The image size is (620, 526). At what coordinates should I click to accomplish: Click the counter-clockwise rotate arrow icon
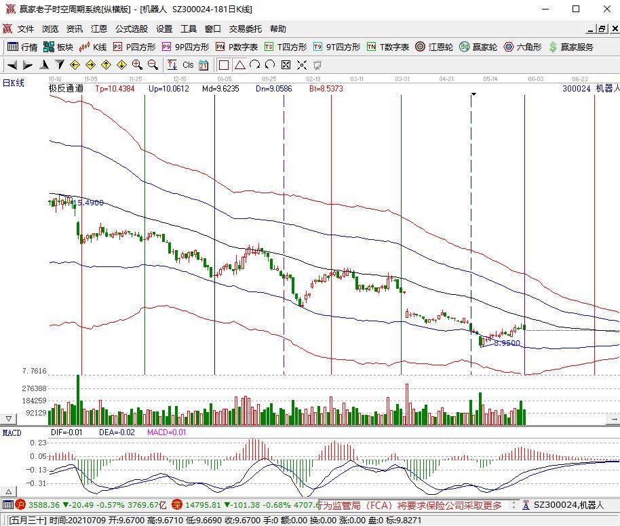[x=270, y=65]
